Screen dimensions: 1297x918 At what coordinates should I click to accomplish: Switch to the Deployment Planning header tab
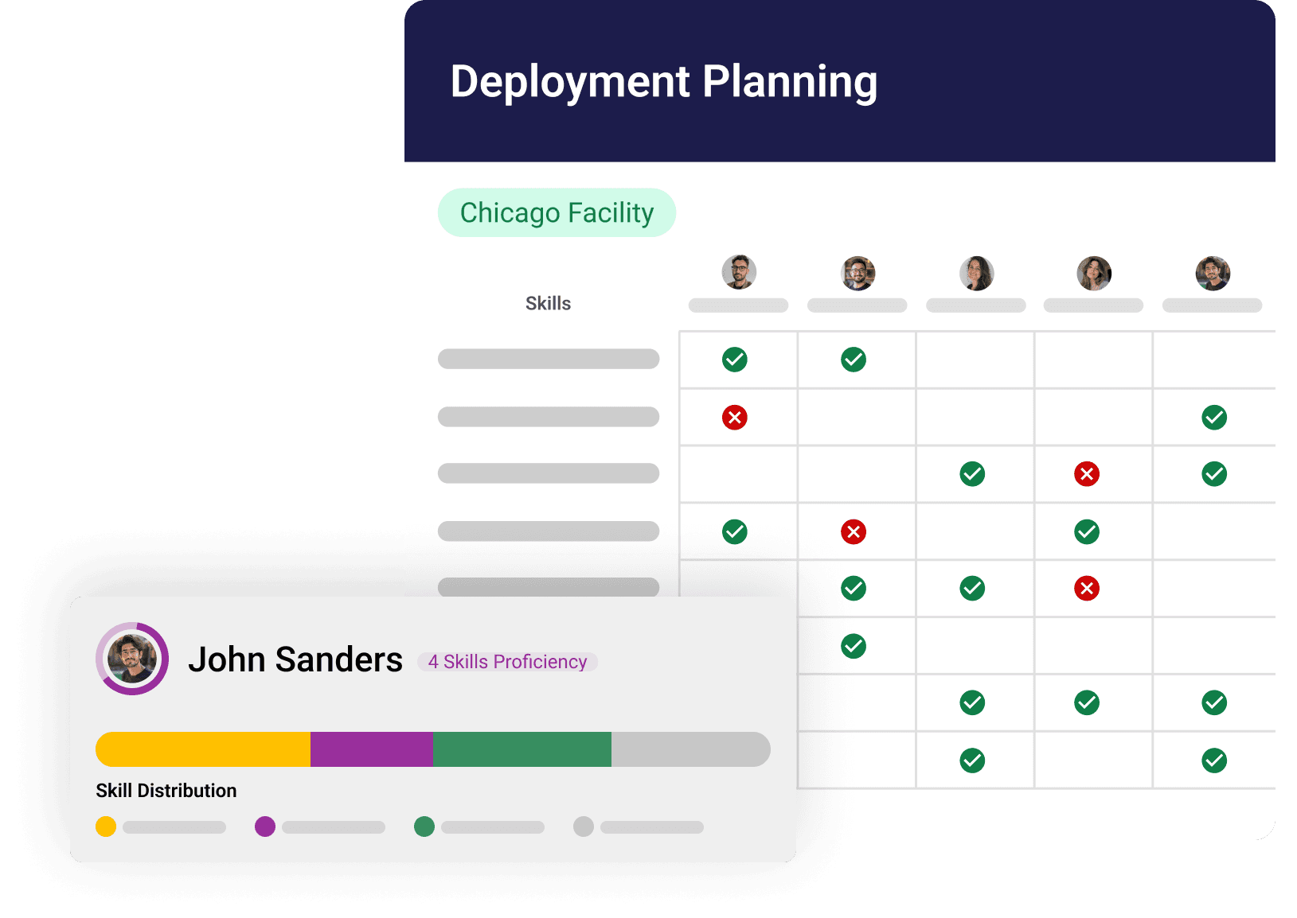click(x=666, y=80)
